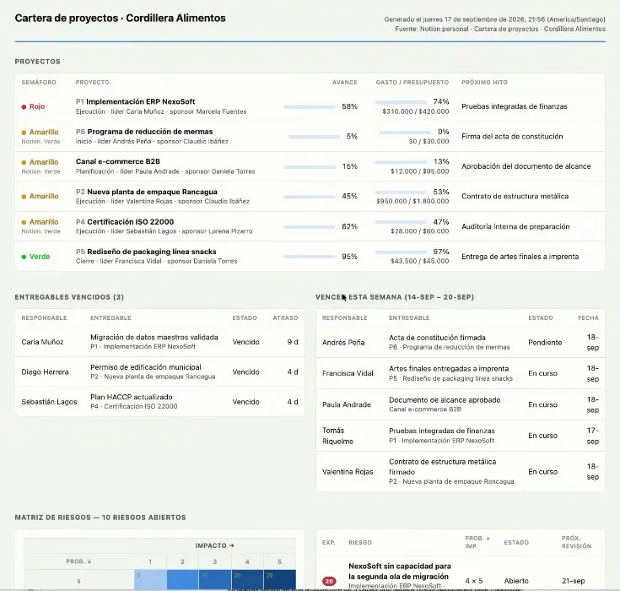This screenshot has height=591, width=620.
Task: Click the 47% budget bar for ISO 22000
Action: coord(401,222)
